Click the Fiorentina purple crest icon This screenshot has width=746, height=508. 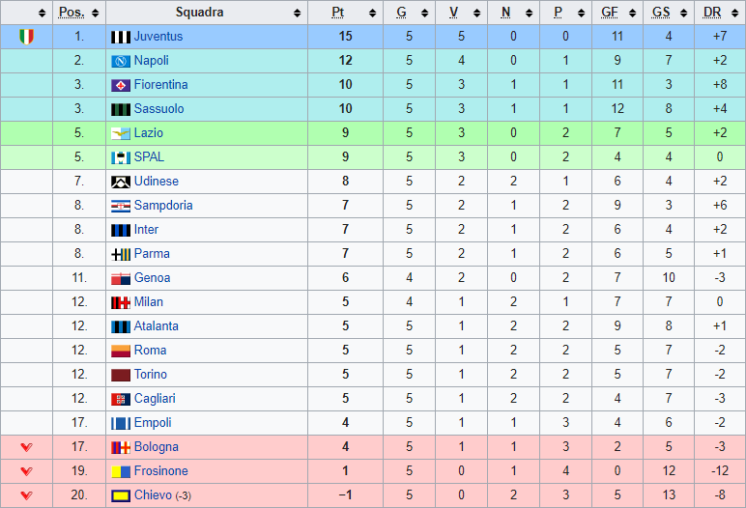click(x=121, y=86)
